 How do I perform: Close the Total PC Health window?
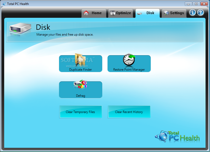pyautogui.click(x=204, y=4)
